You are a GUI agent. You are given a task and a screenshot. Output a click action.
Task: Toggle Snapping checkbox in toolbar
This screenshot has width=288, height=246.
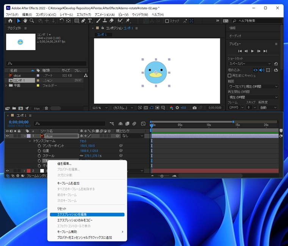coord(167,21)
